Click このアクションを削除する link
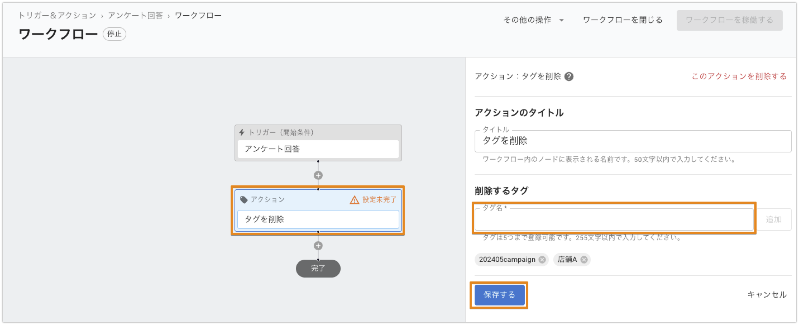The height and width of the screenshot is (325, 799). point(739,76)
